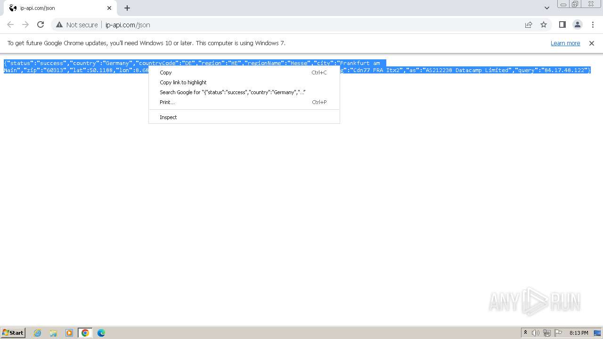Screen dimensions: 603x339
Task: Close the ip-api.com/json tab
Action: (x=109, y=8)
